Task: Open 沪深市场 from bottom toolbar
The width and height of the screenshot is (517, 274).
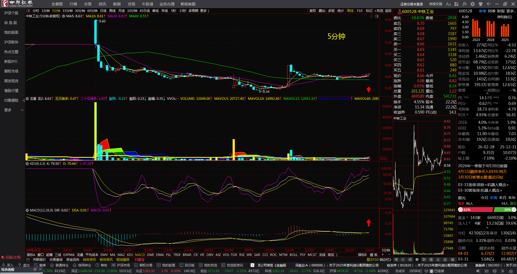Action: (121, 265)
